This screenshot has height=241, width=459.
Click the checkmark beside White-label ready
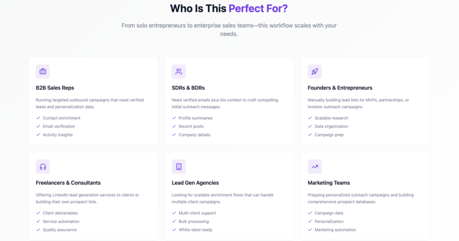click(x=174, y=230)
